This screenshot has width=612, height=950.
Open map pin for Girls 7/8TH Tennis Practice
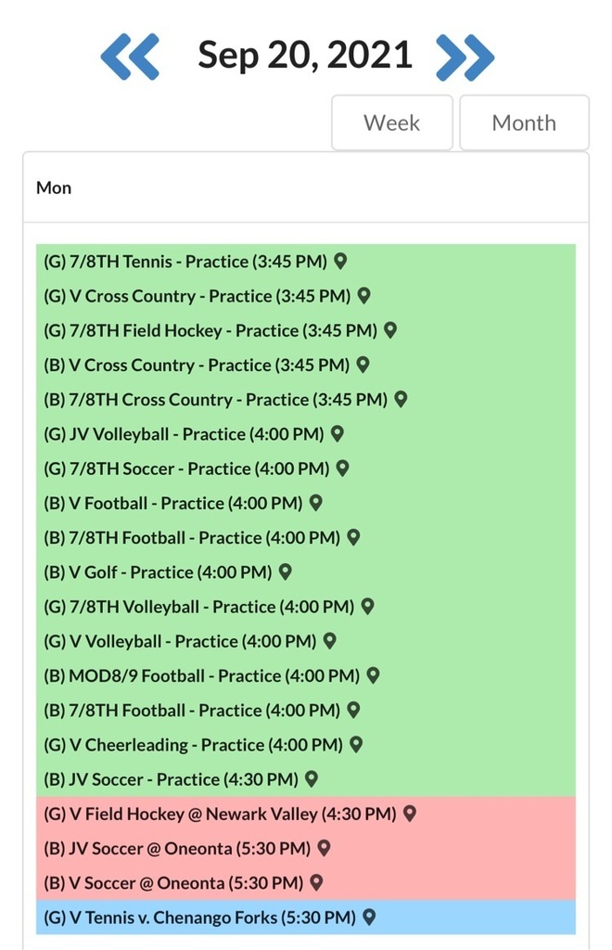[340, 262]
